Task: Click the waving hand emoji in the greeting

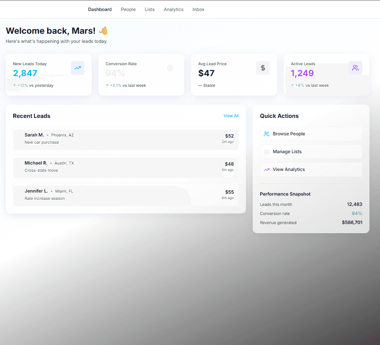Action: coord(103,30)
